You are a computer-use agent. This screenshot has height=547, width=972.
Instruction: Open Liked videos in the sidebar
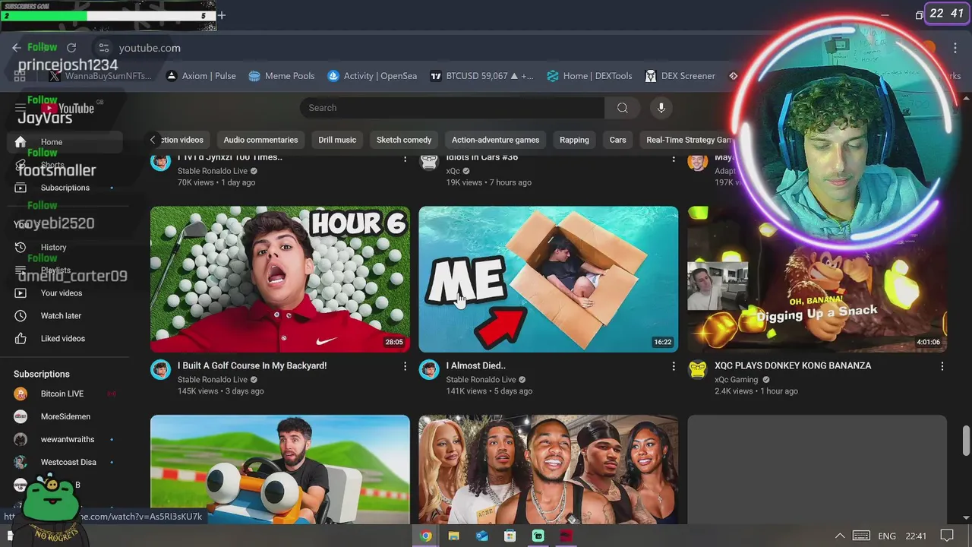62,339
